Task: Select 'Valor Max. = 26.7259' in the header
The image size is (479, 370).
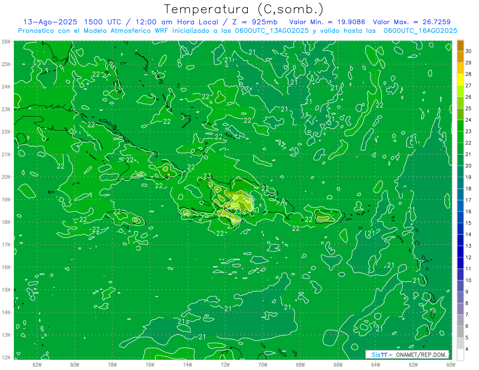Action: click(x=412, y=22)
